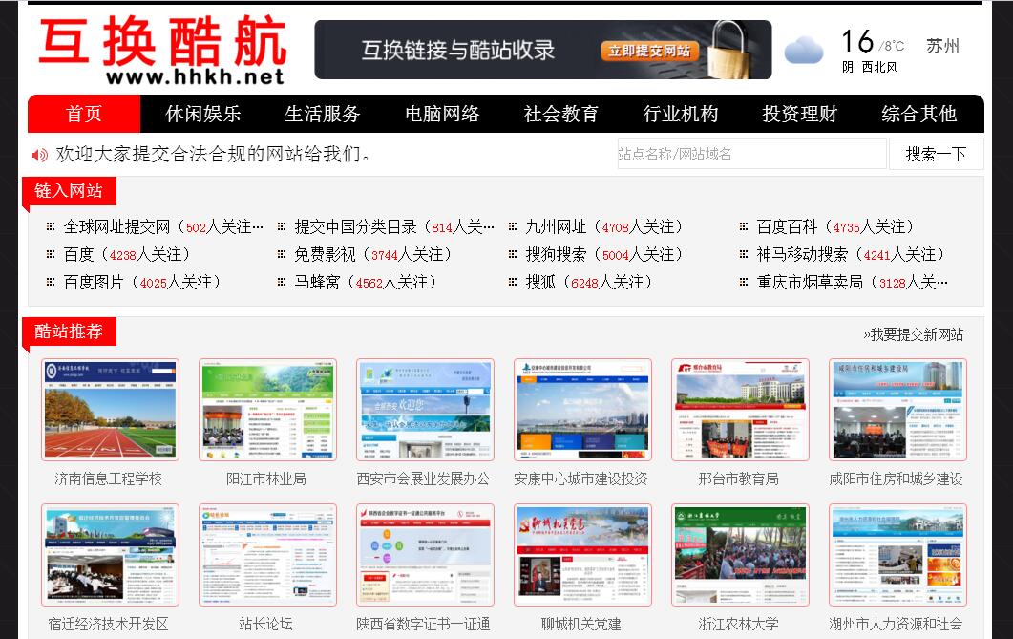Image resolution: width=1013 pixels, height=639 pixels.
Task: Select the 投资理财 menu item
Action: pyautogui.click(x=799, y=114)
